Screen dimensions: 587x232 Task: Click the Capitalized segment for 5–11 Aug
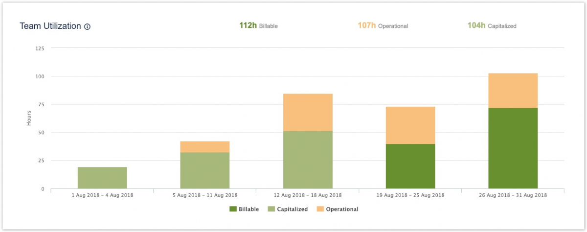tap(205, 170)
